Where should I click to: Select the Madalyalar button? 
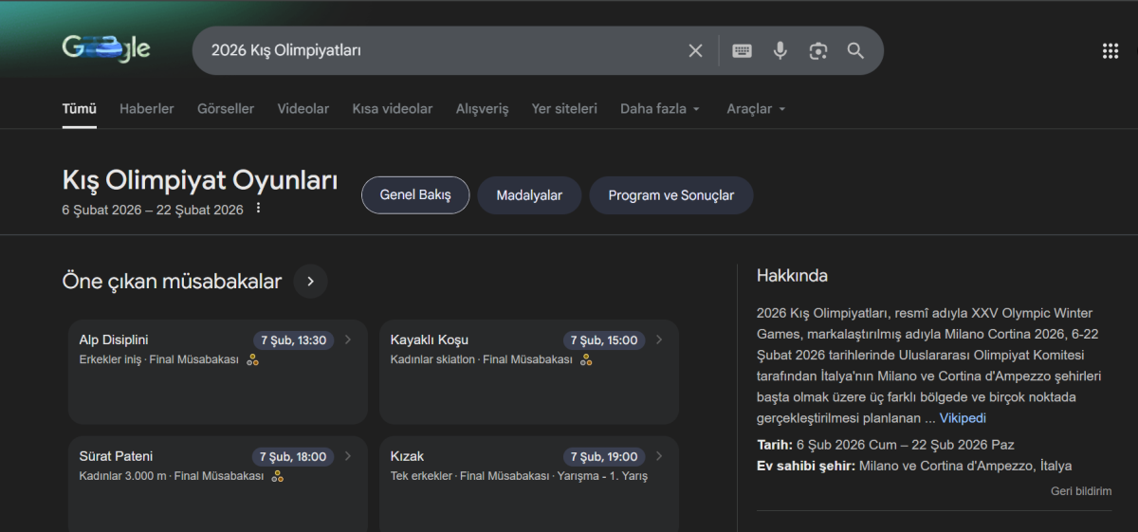pos(529,195)
